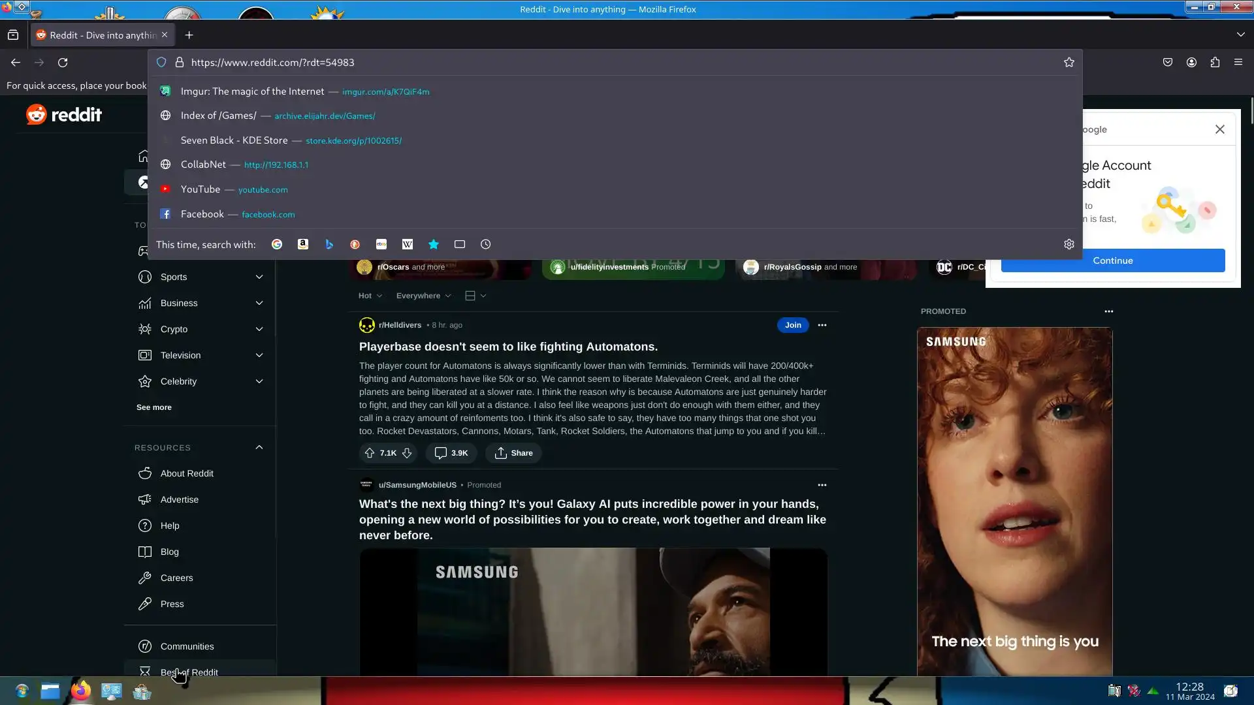
Task: Search in history clock shortcut
Action: point(486,244)
